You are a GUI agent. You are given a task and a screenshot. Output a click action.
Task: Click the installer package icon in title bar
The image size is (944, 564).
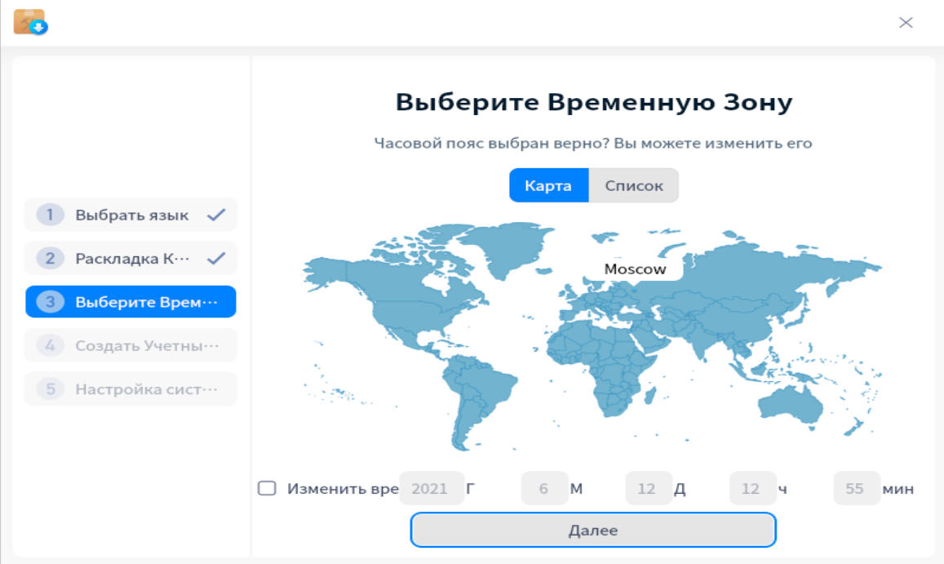point(30,22)
